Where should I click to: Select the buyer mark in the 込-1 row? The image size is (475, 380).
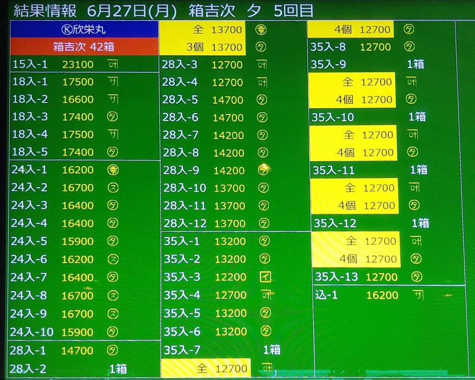(x=418, y=295)
